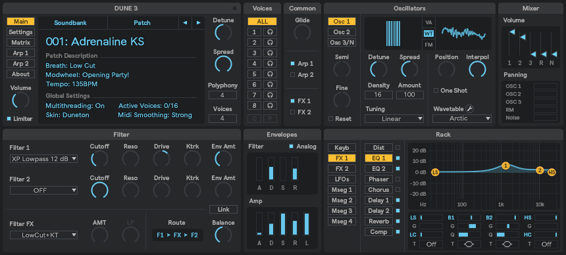This screenshot has height=255, width=566.
Task: Enable the One Shot checkbox
Action: pos(436,91)
